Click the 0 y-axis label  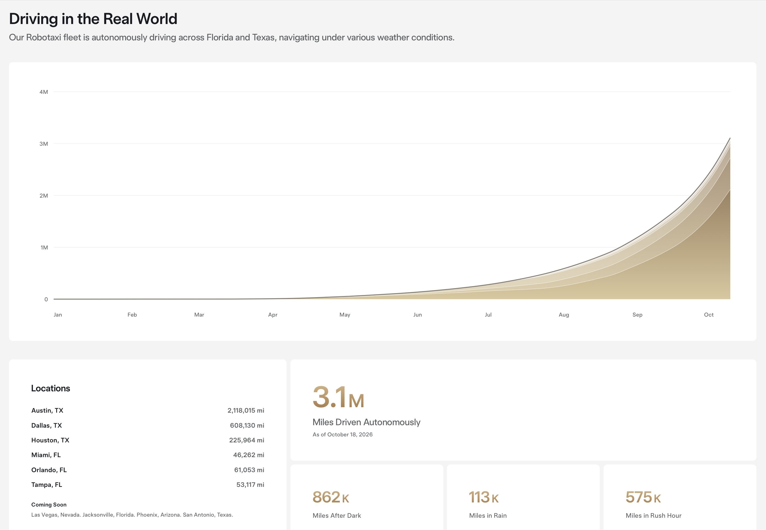[46, 299]
